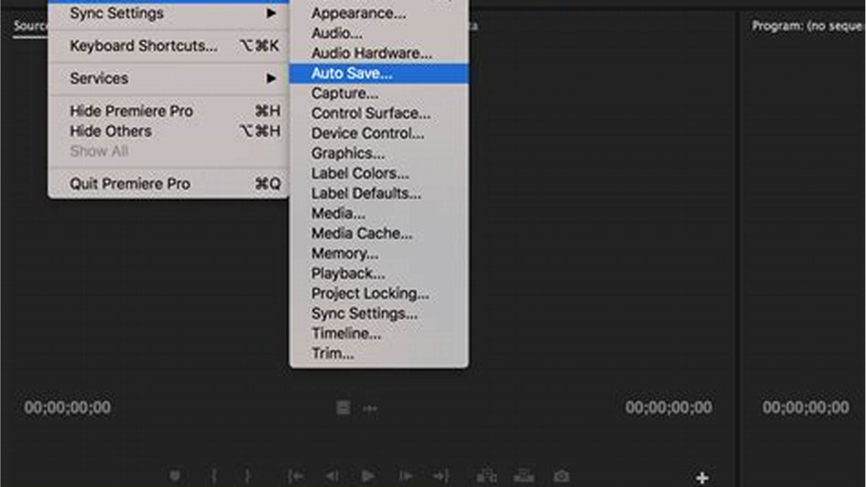Open Keyboard Shortcuts from the menu

click(x=169, y=46)
